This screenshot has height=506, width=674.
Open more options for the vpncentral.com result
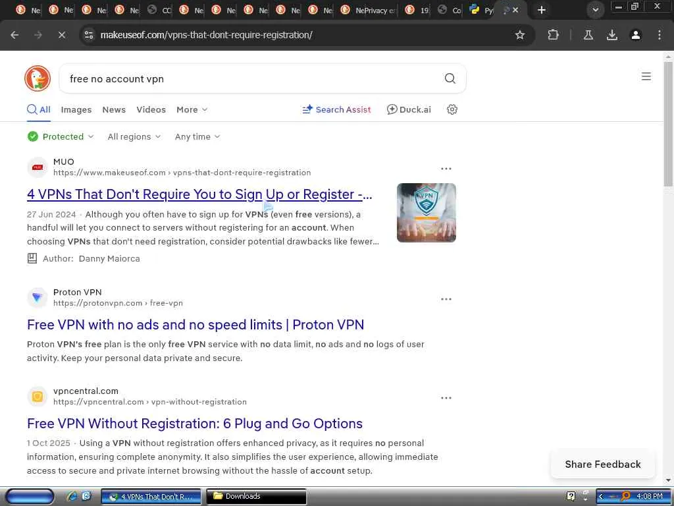pos(446,398)
